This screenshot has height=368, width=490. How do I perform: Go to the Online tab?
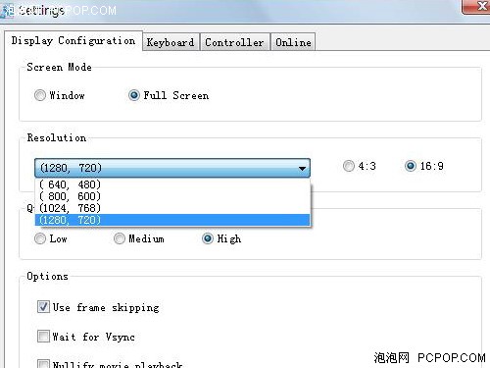(293, 42)
